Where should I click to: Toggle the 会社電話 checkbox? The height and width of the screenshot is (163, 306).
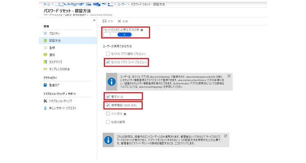108,113
